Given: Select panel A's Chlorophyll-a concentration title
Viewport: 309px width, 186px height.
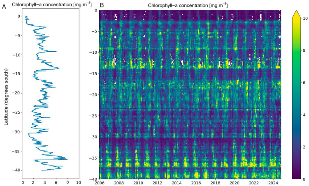Looking at the screenshot, I should point(52,5).
